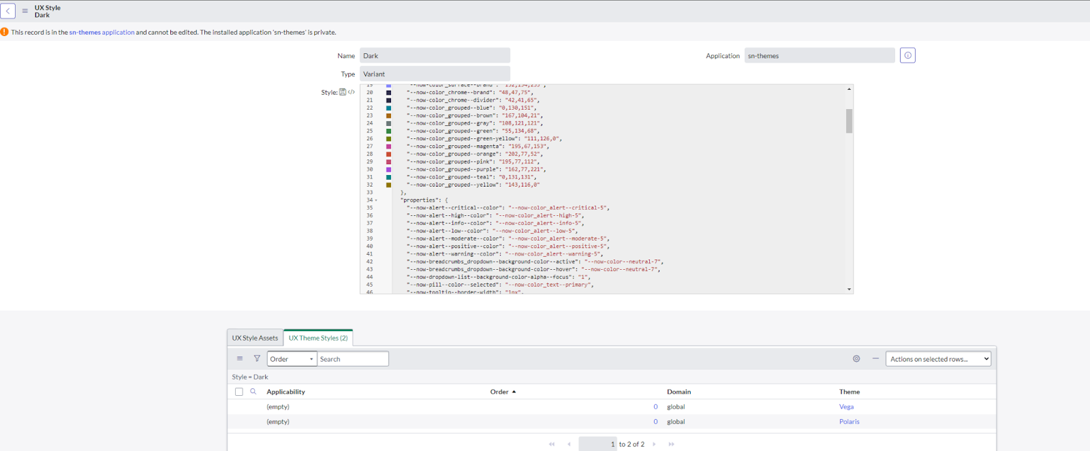The height and width of the screenshot is (451, 1090).
Task: Check the select-all rows checkbox
Action: 239,392
